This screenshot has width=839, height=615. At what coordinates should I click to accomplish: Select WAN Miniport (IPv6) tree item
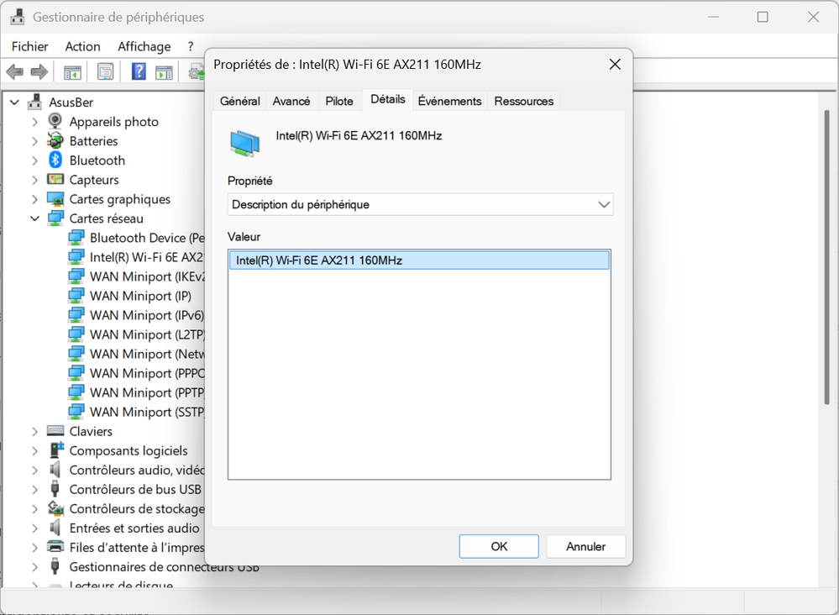pyautogui.click(x=147, y=315)
